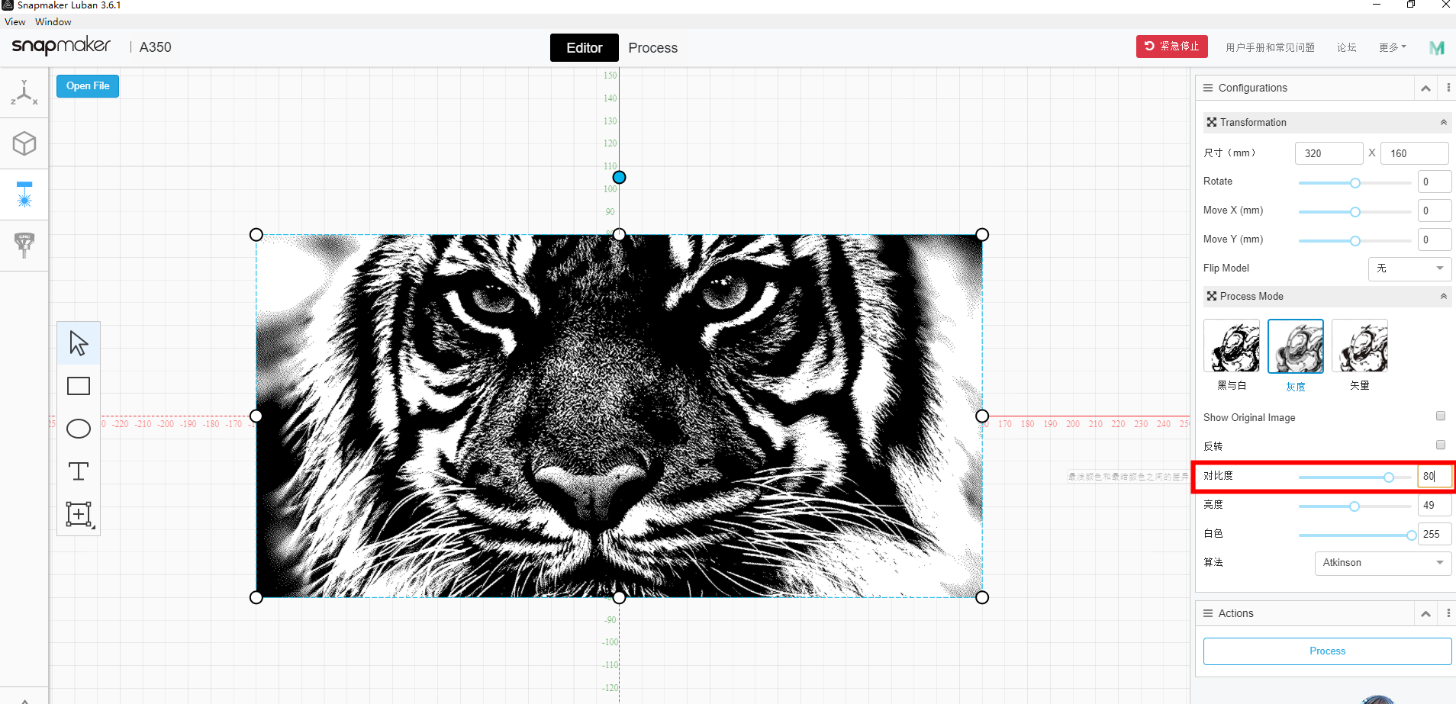Click the width size field showing 320
The width and height of the screenshot is (1456, 704).
pyautogui.click(x=1329, y=153)
